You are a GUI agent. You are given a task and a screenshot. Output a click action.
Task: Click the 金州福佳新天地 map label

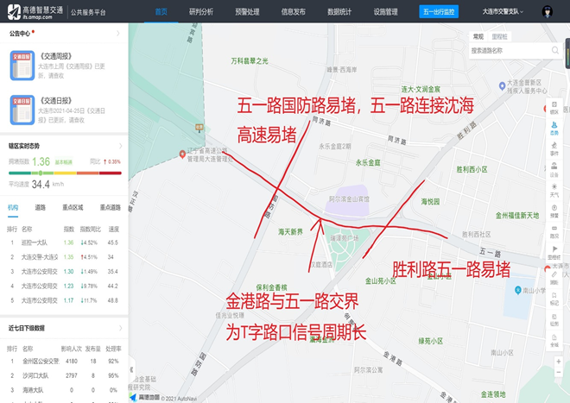pyautogui.click(x=517, y=216)
